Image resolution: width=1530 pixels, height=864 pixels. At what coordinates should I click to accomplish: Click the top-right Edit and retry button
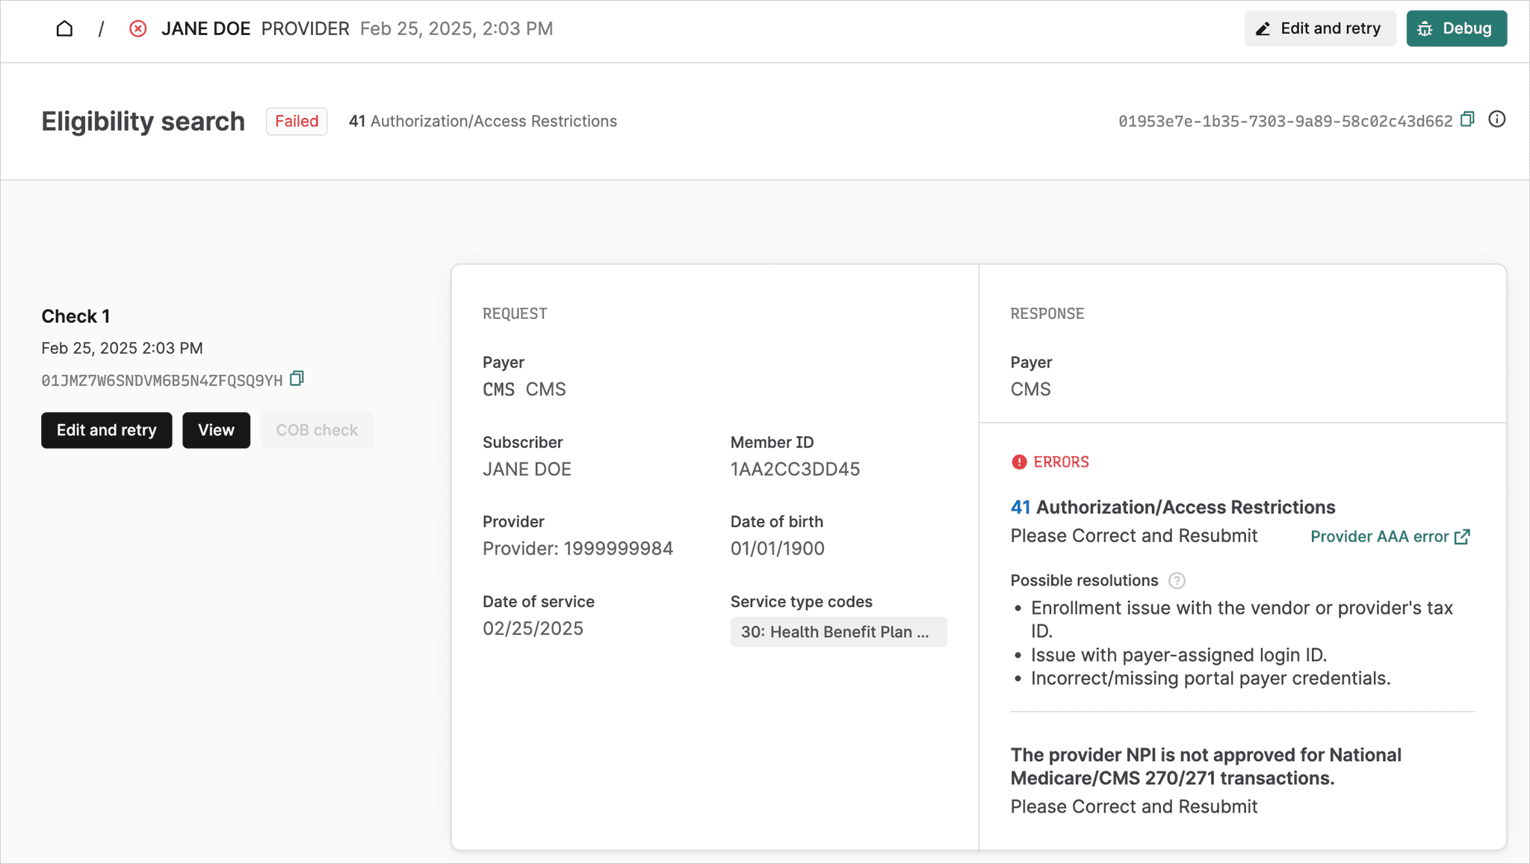pos(1320,28)
